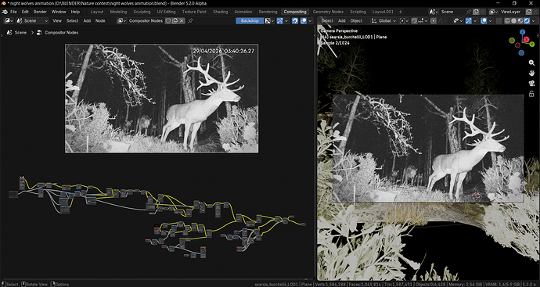Click the pan hand viewport icon
Screen dimensions: 540x287
coord(531,73)
